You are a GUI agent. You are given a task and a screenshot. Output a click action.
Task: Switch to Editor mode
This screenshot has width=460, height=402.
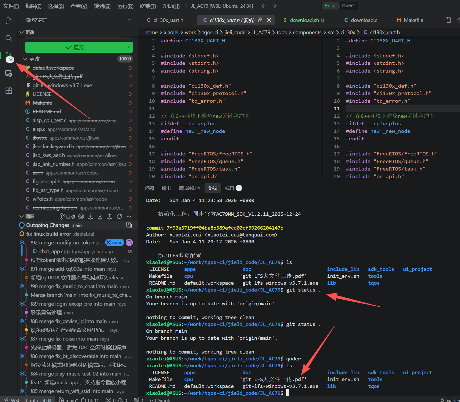click(331, 6)
